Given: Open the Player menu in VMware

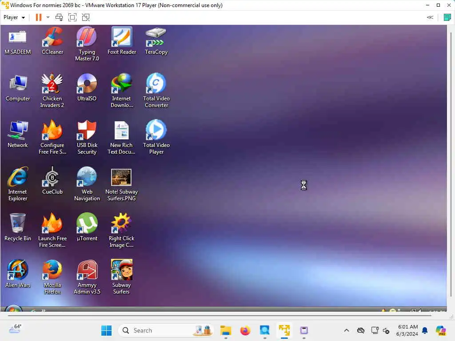Looking at the screenshot, I should tap(14, 17).
